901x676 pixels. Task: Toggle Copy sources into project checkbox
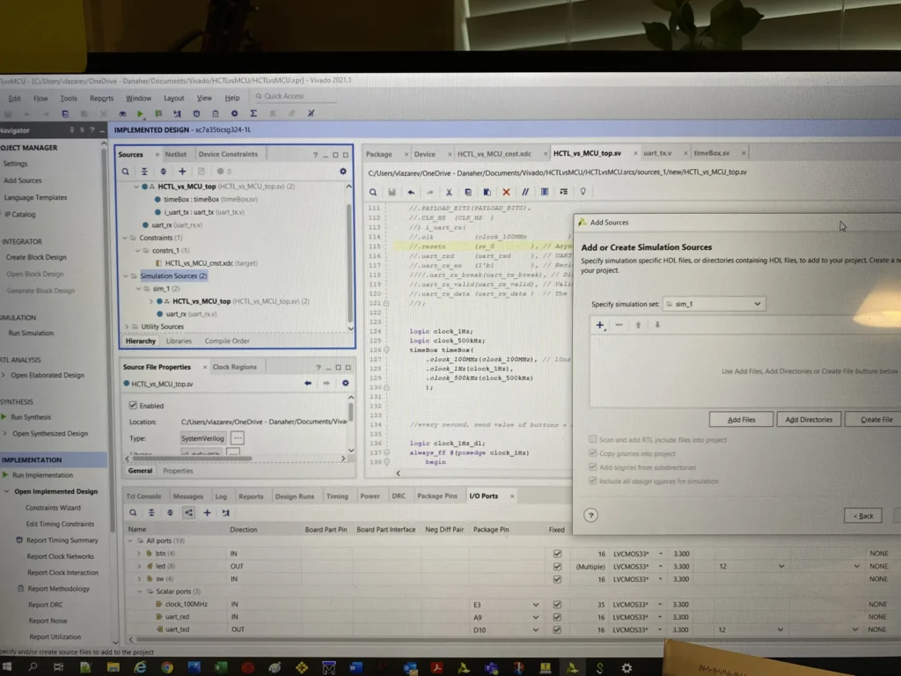point(592,453)
